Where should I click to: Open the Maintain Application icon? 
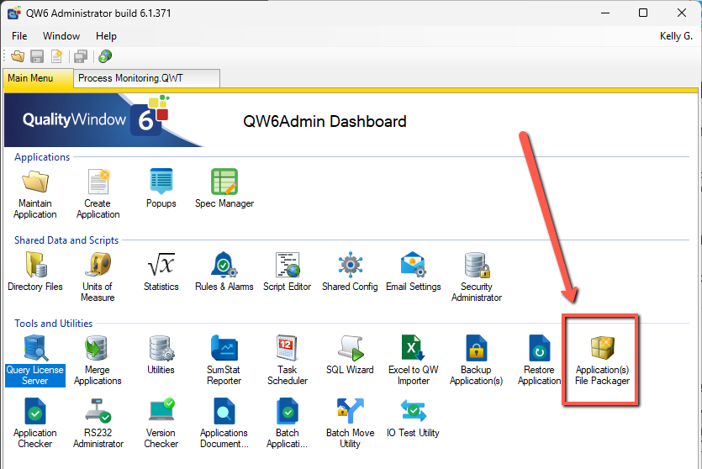35,182
